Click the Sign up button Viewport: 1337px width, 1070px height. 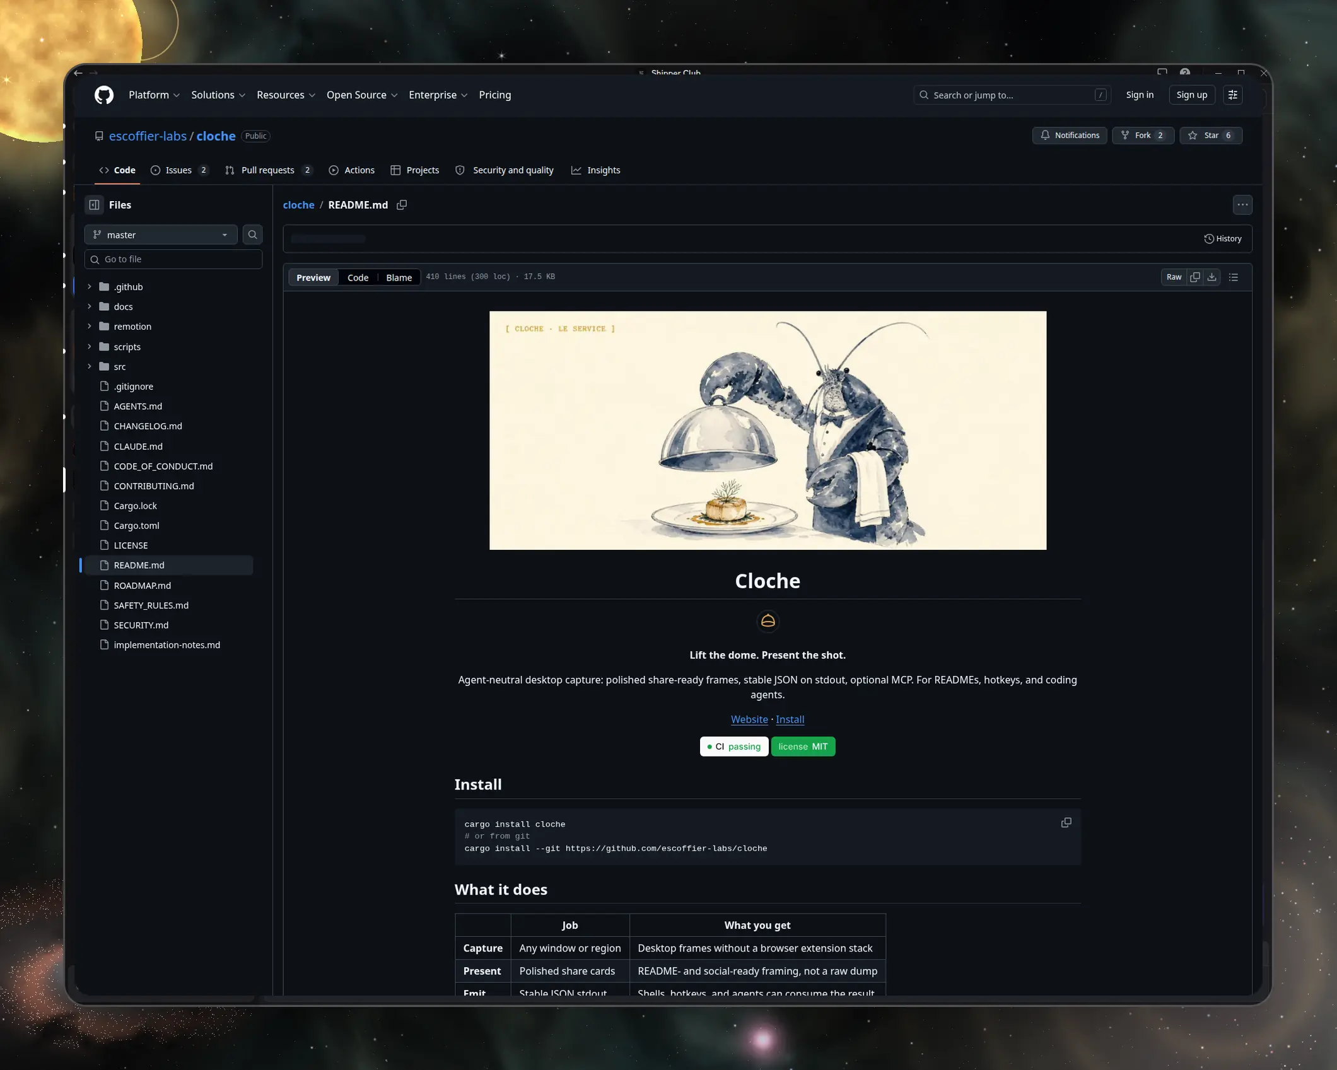[x=1191, y=95]
